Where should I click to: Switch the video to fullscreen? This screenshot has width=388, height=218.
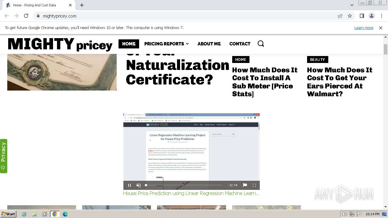coord(254,185)
